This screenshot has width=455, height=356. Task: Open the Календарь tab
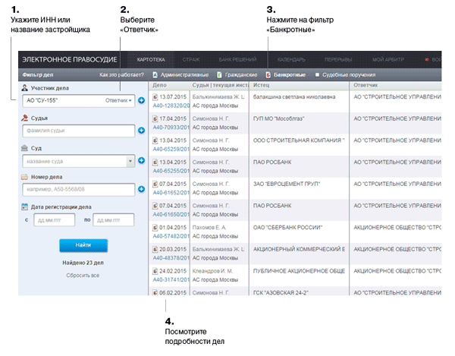(291, 59)
